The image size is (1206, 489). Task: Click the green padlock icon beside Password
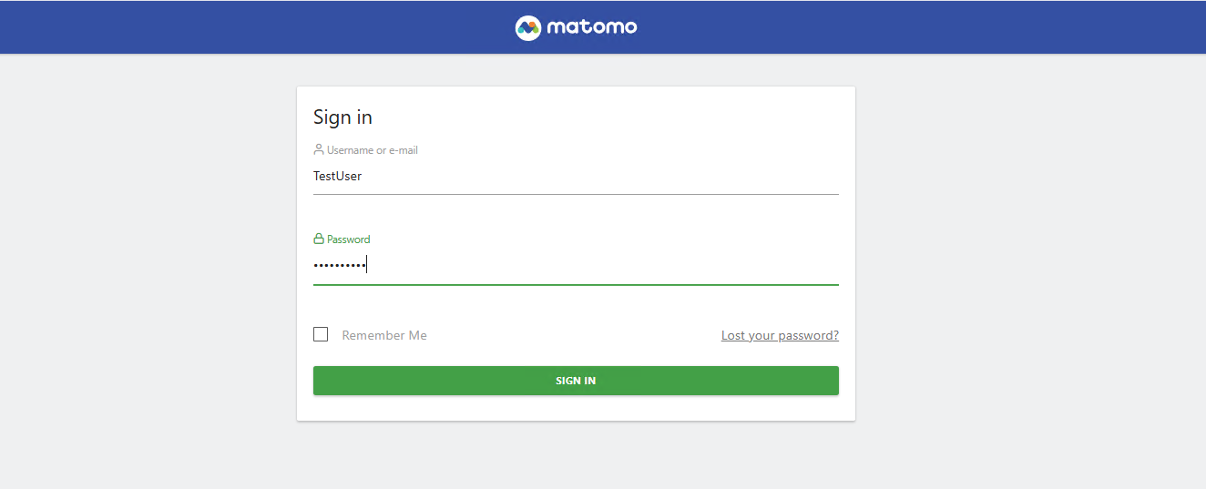click(x=319, y=239)
